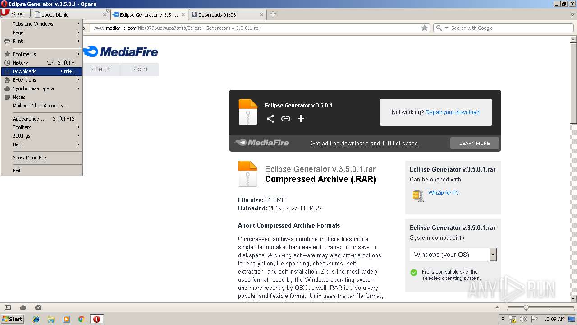Click the LEARN MORE button
Screen dimensions: 577x325
tap(474, 143)
